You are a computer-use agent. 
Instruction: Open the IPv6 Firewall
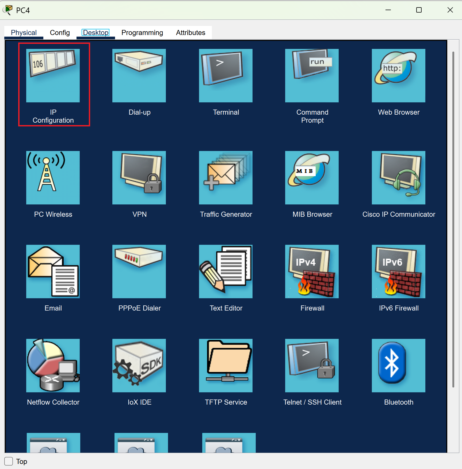click(399, 272)
